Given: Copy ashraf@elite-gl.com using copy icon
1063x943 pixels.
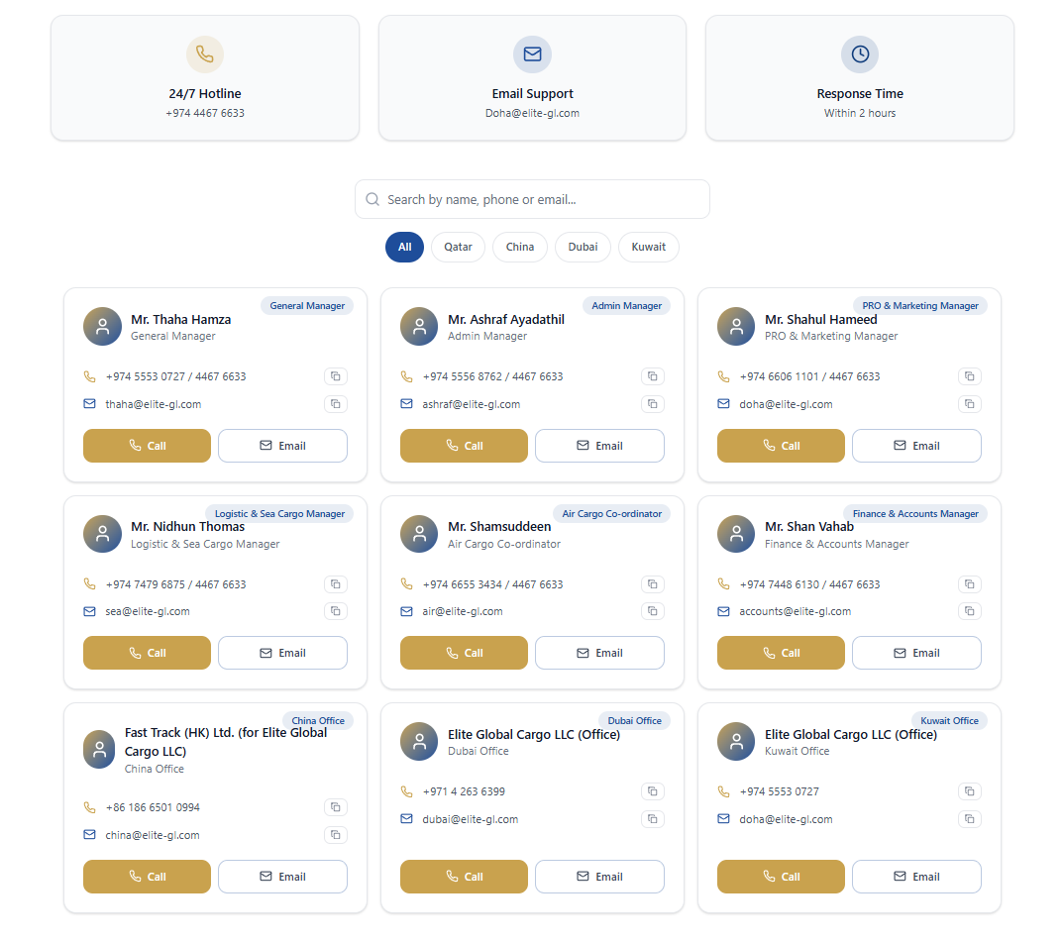Looking at the screenshot, I should (x=652, y=404).
